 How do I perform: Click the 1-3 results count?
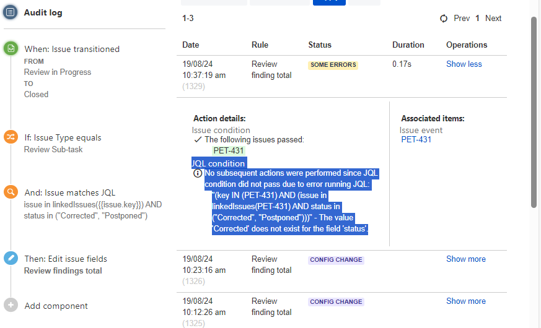[x=188, y=19]
